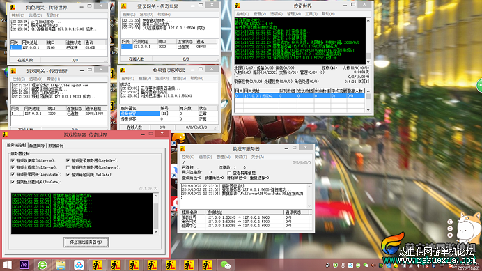Click the title icon of 游戏网关 window
482x271 pixels.
13,71
